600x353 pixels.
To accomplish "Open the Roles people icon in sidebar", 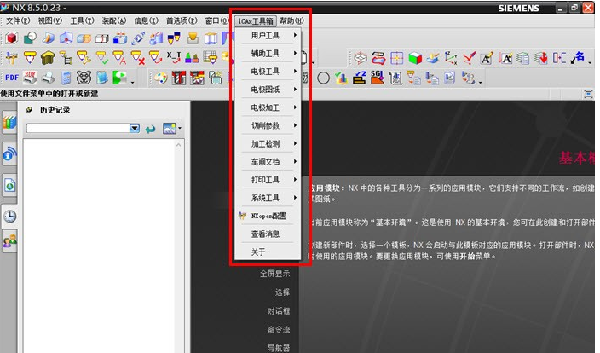I will point(10,242).
